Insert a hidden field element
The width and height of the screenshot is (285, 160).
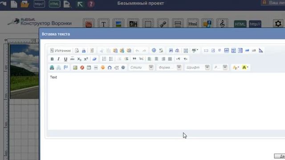(x=261, y=50)
